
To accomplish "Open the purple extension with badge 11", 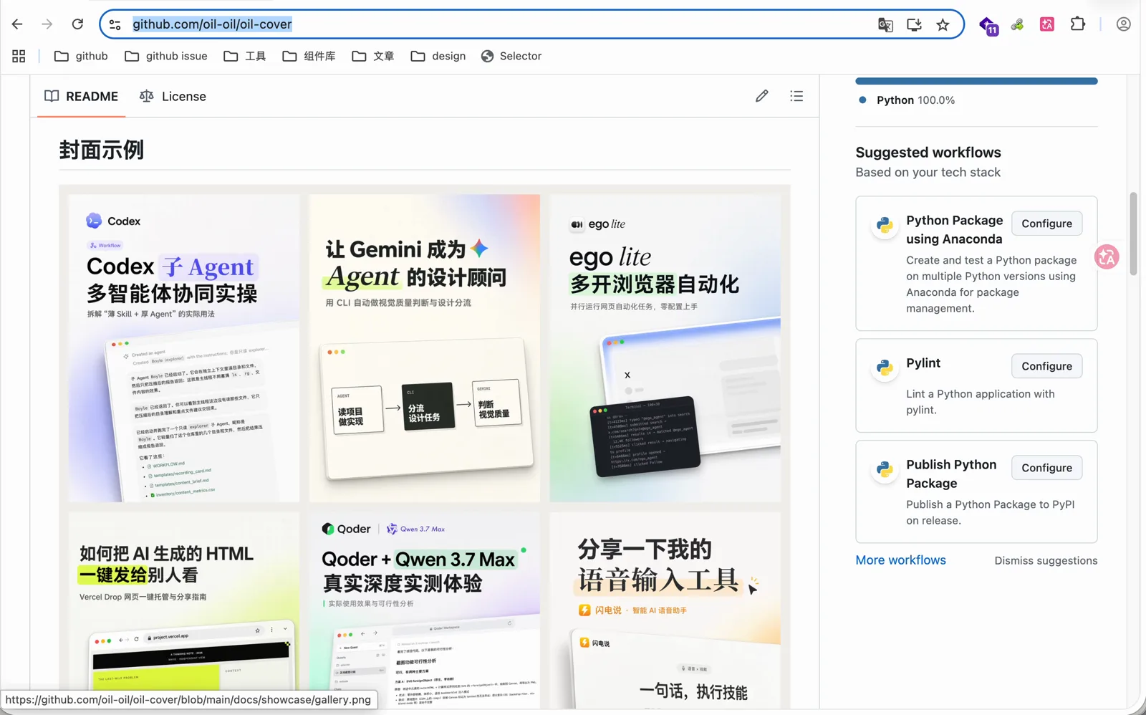I will coord(988,26).
